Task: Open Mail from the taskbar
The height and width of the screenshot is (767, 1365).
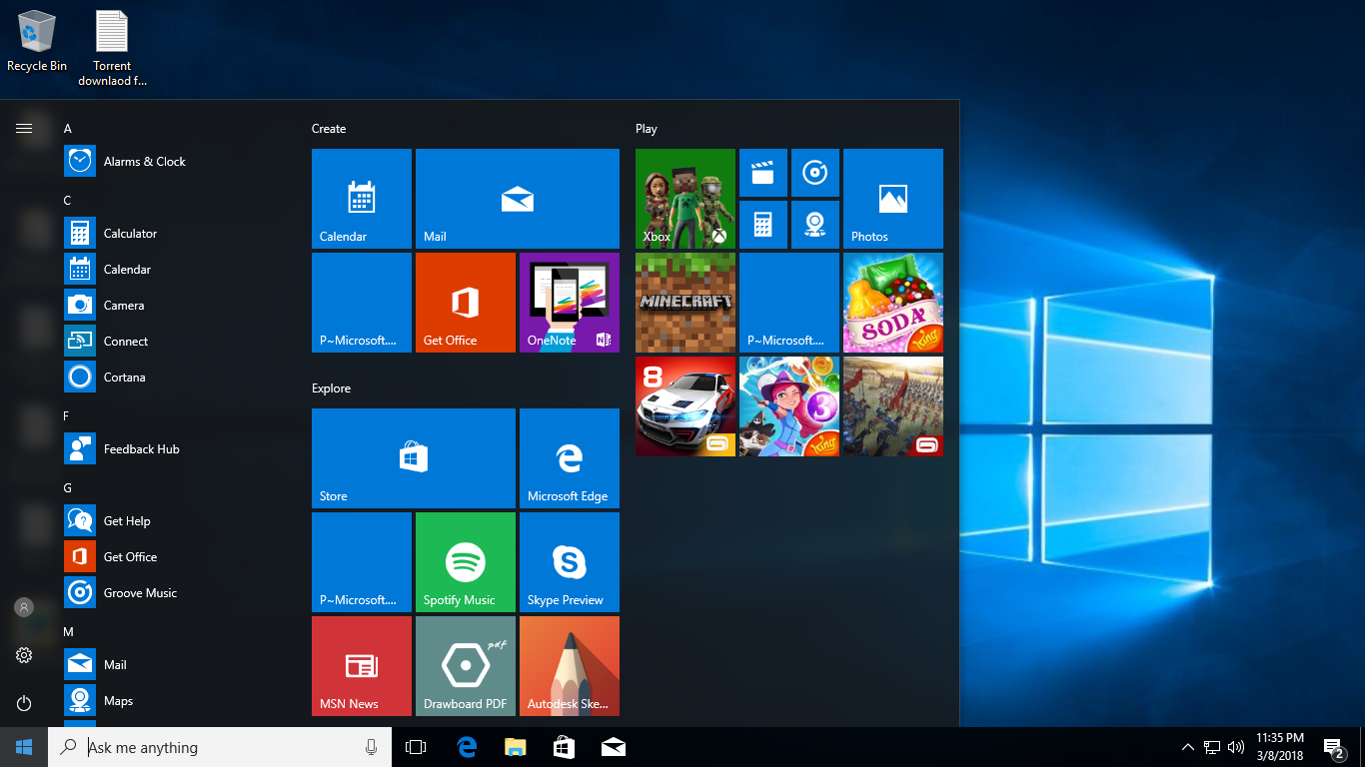Action: coord(613,747)
